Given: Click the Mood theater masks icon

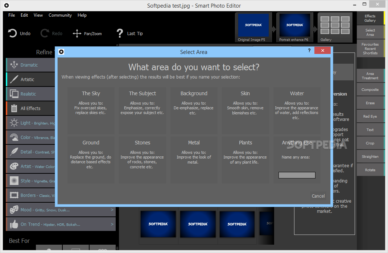Looking at the screenshot, I should click(x=14, y=210).
